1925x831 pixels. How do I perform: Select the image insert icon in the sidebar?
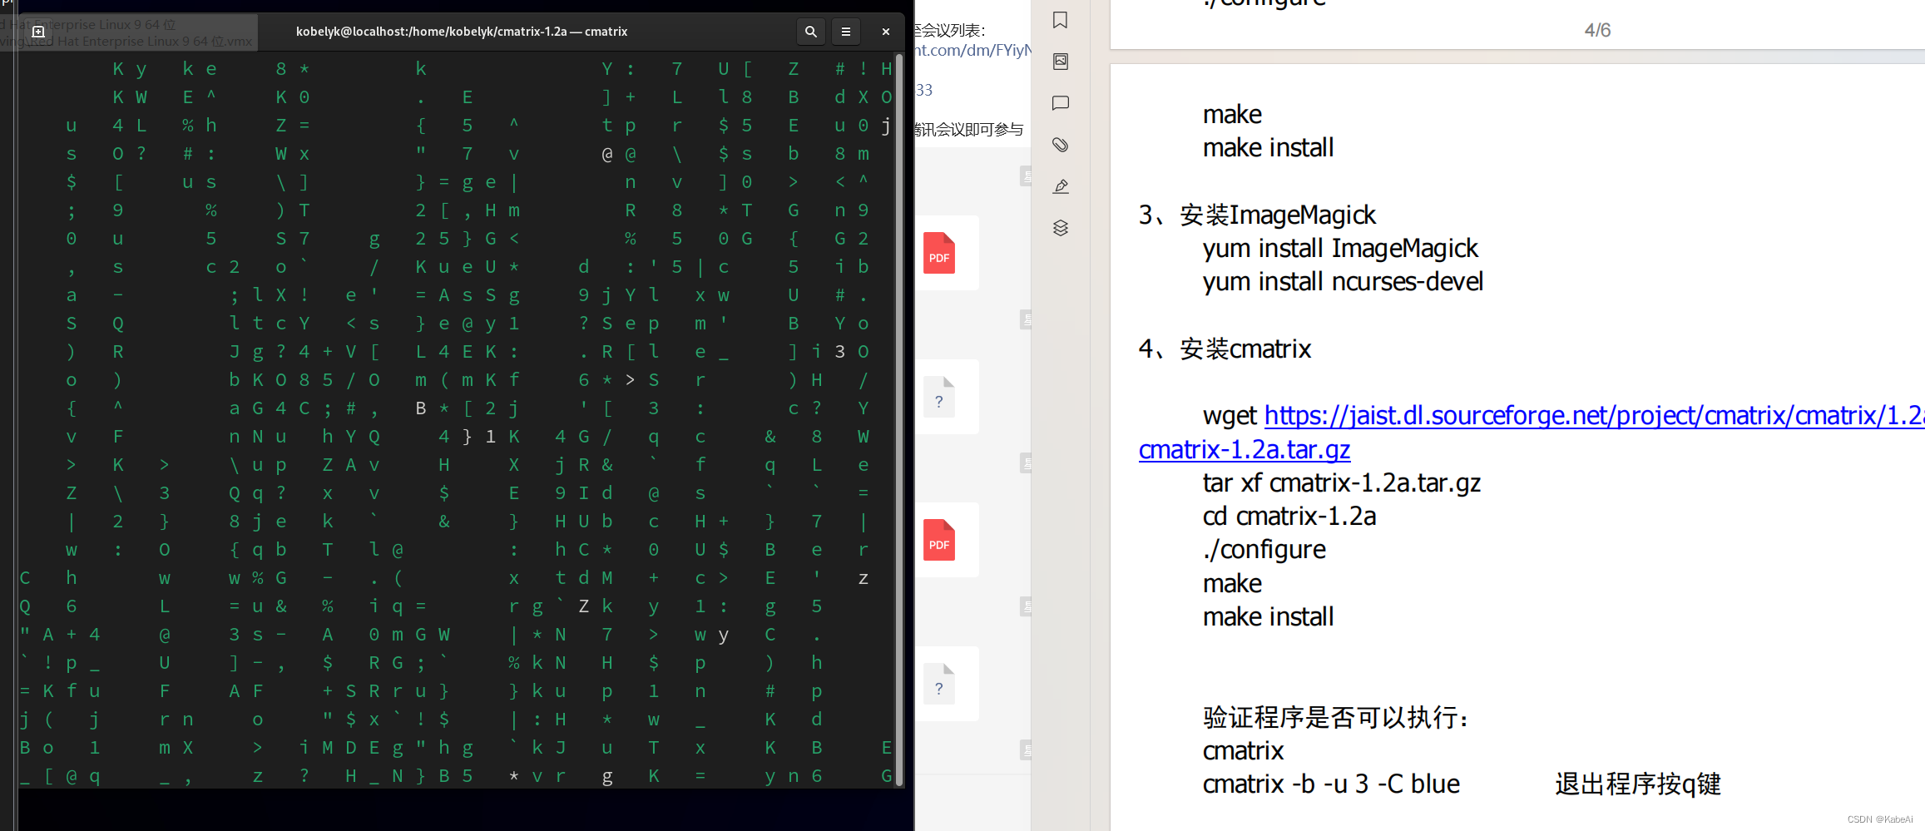(x=1060, y=61)
